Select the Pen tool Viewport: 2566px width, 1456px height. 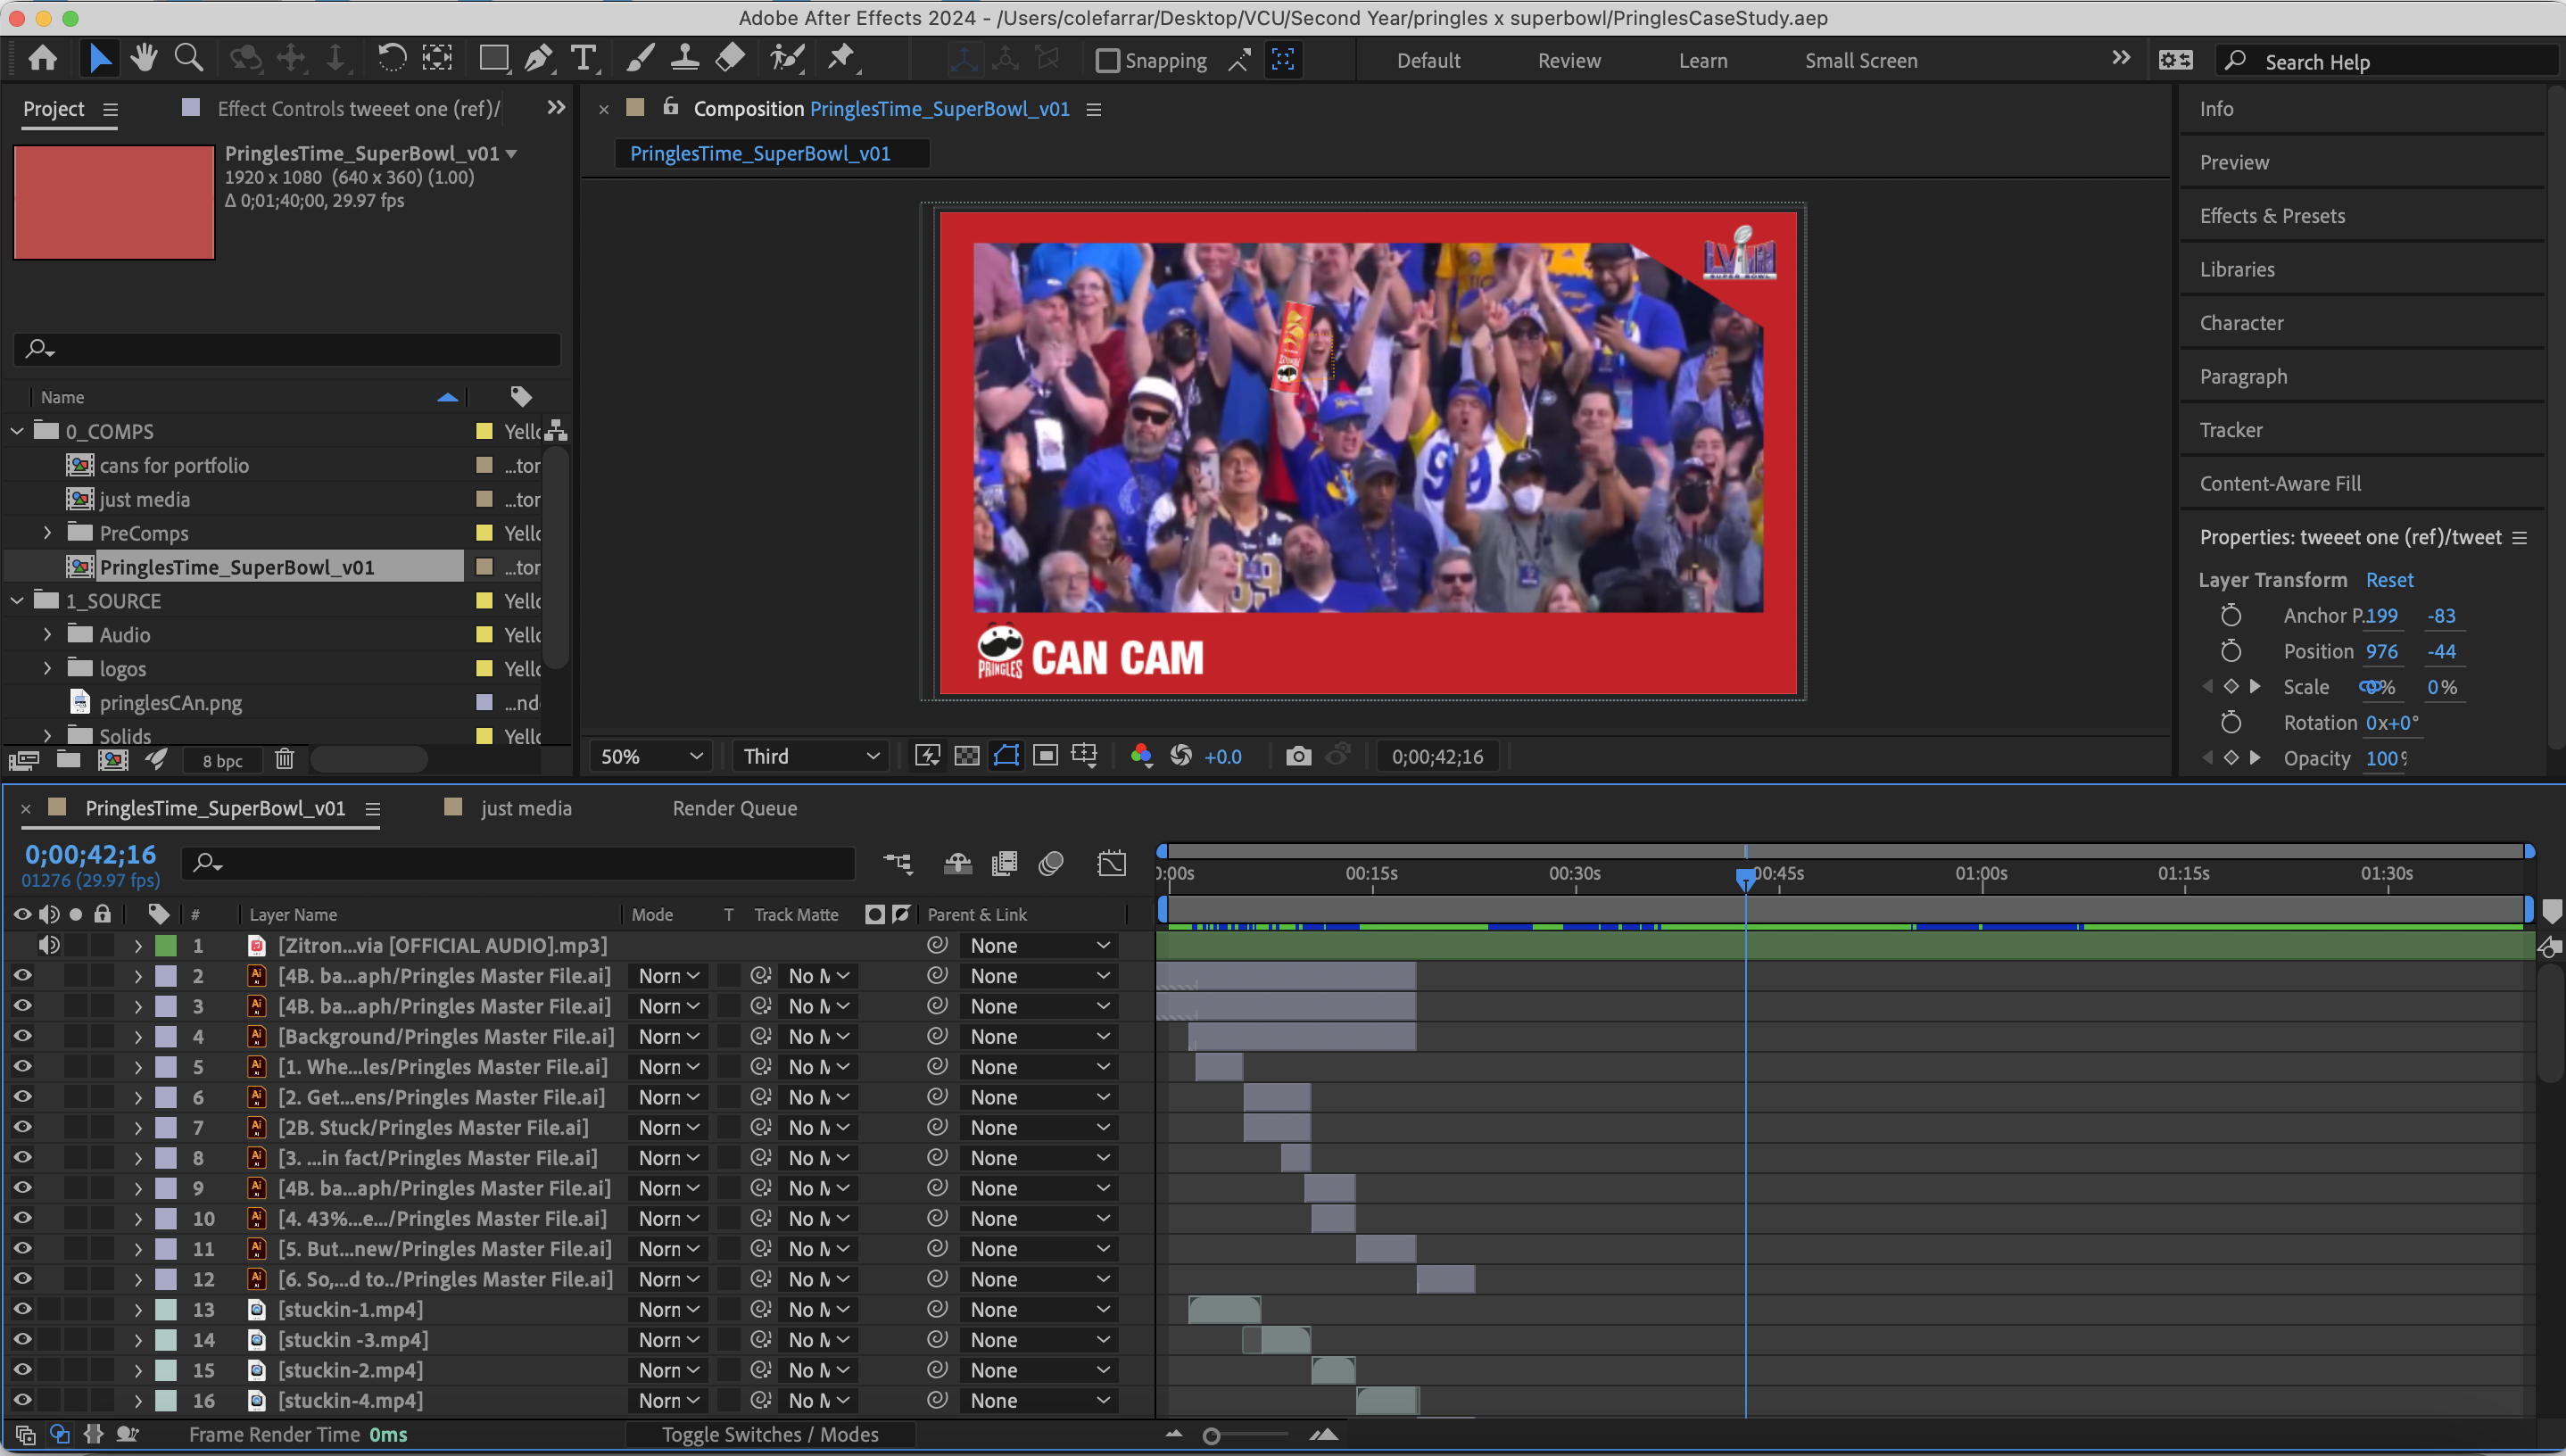click(x=538, y=58)
